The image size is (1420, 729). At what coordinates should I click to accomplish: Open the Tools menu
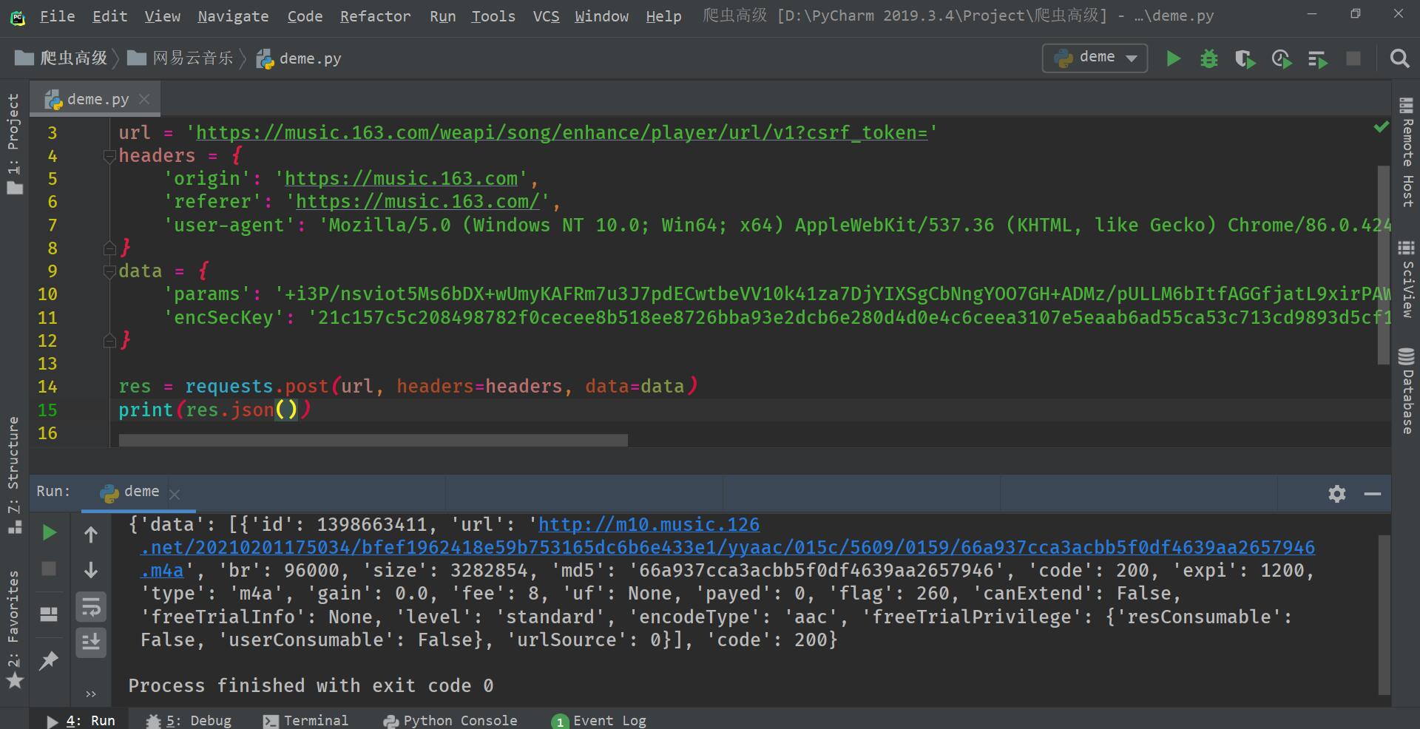tap(493, 16)
